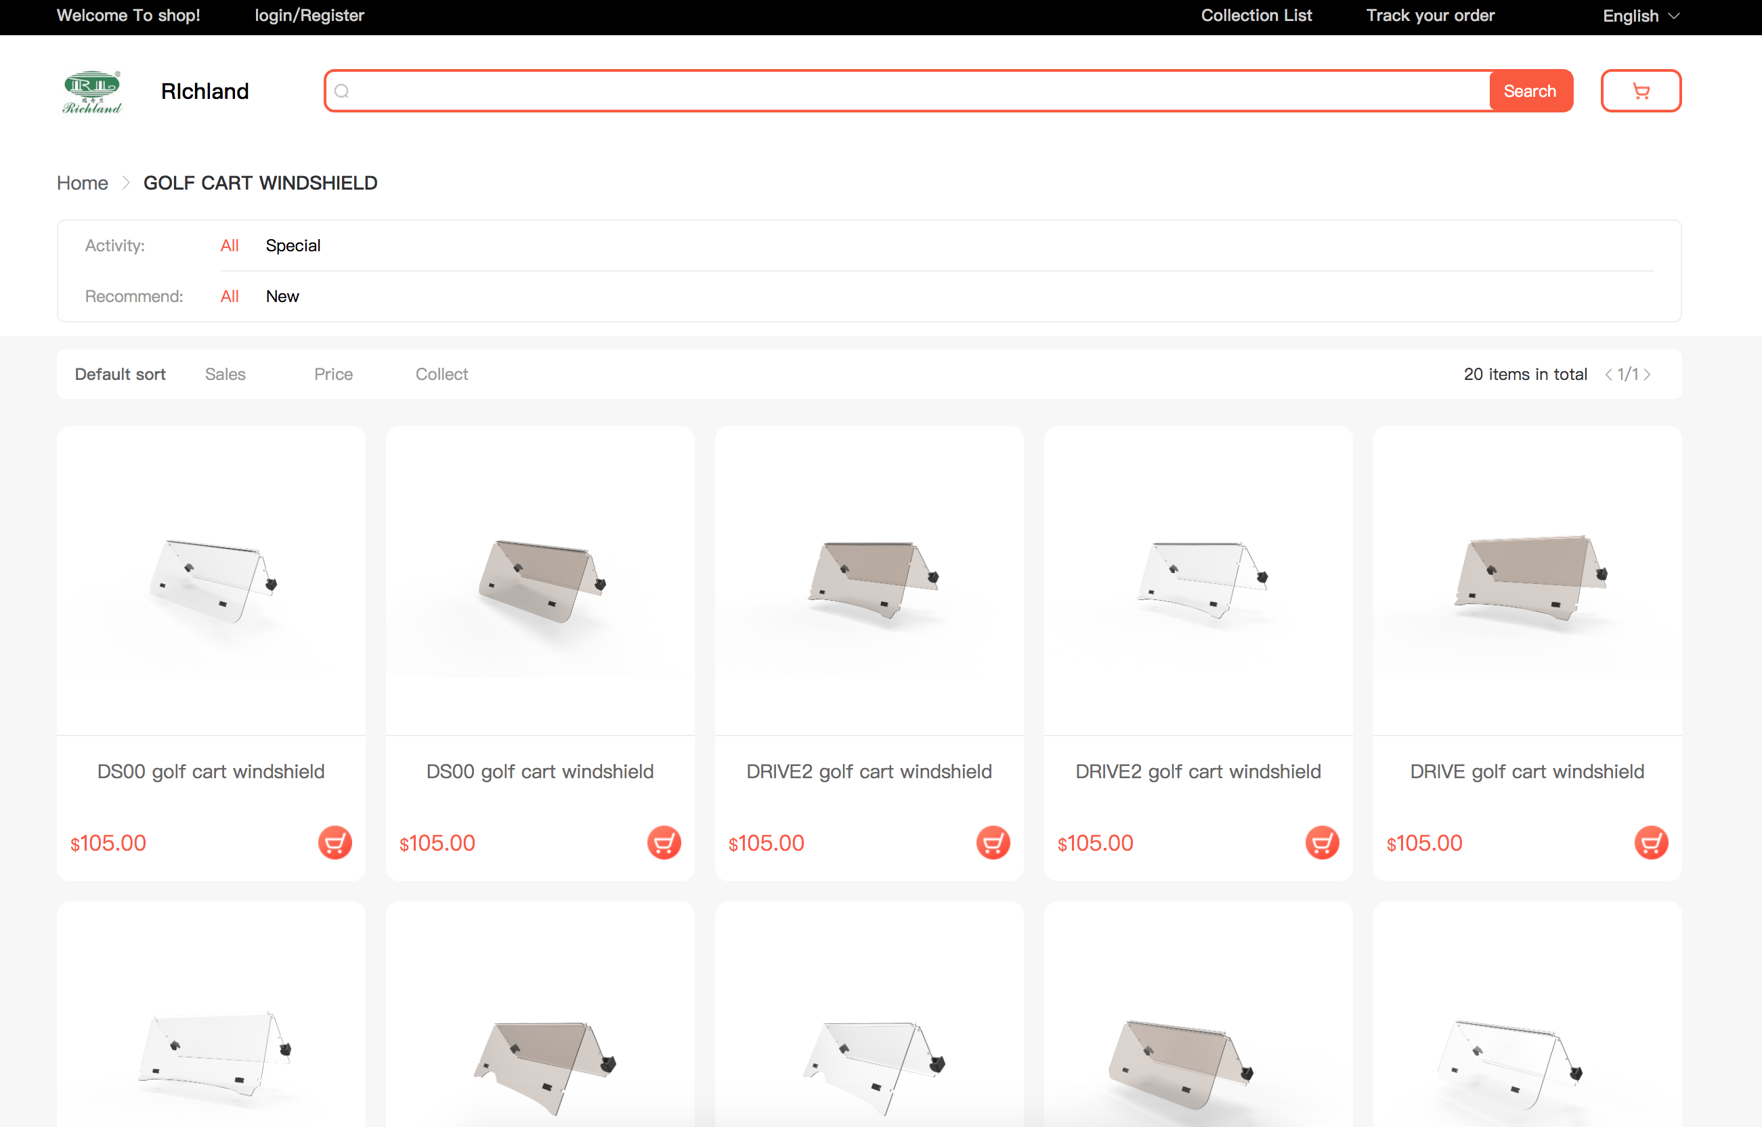The image size is (1762, 1127).
Task: Select Activity filter All
Action: [x=230, y=245]
